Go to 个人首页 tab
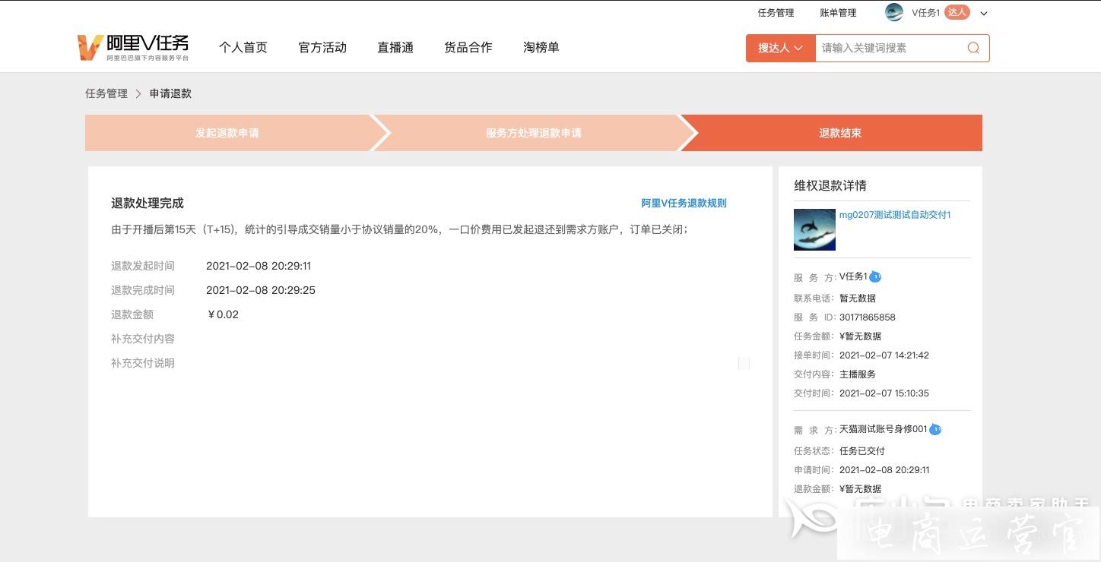Screen dimensions: 1101x562 (x=243, y=47)
